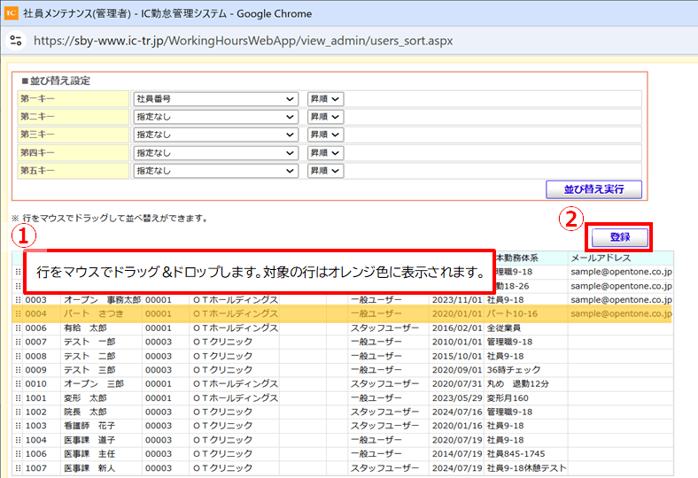Open the 第一キー 社員番号 dropdown
Screen dimensions: 698x478
click(215, 99)
